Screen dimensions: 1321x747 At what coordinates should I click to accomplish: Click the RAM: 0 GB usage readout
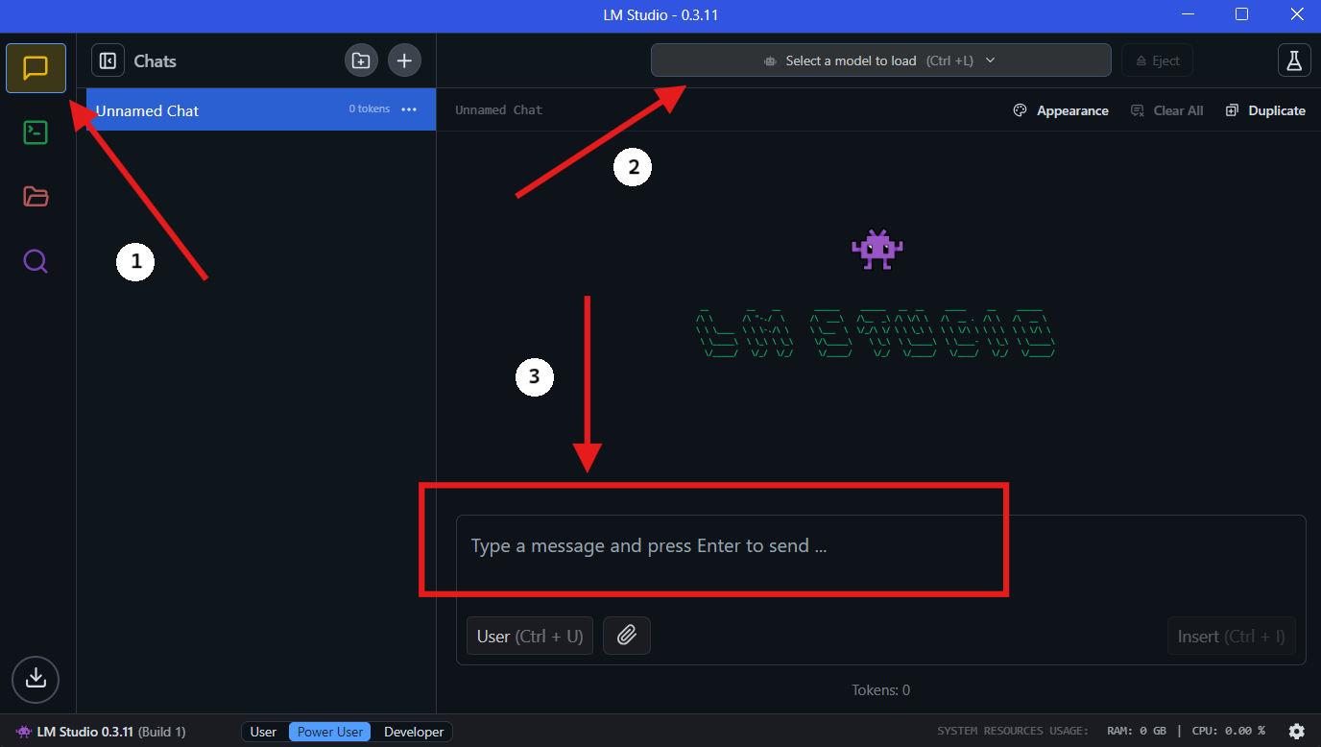[1136, 732]
